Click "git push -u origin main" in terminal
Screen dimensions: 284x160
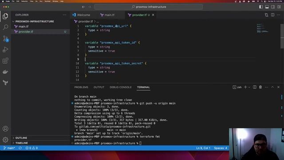[158, 103]
